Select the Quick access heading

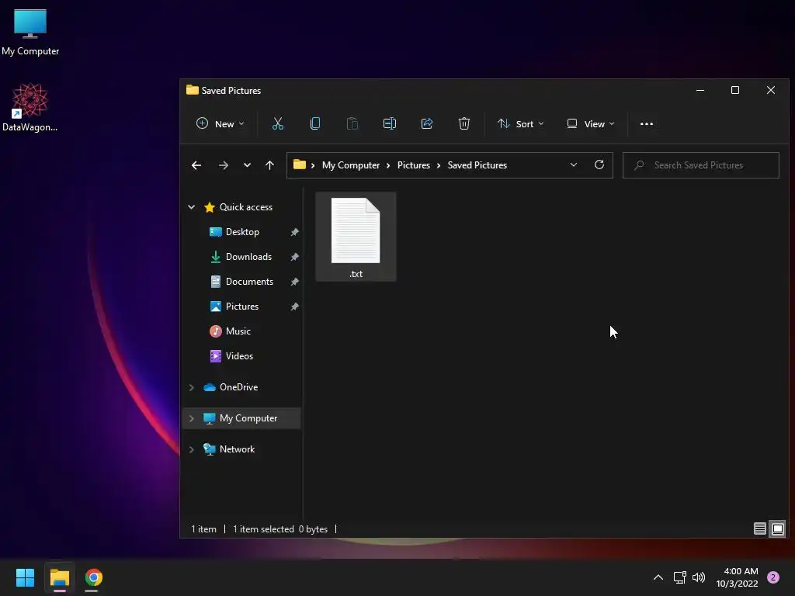coord(246,206)
